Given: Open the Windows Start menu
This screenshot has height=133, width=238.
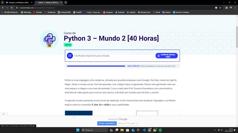Looking at the screenshot, I should pyautogui.click(x=78, y=130).
